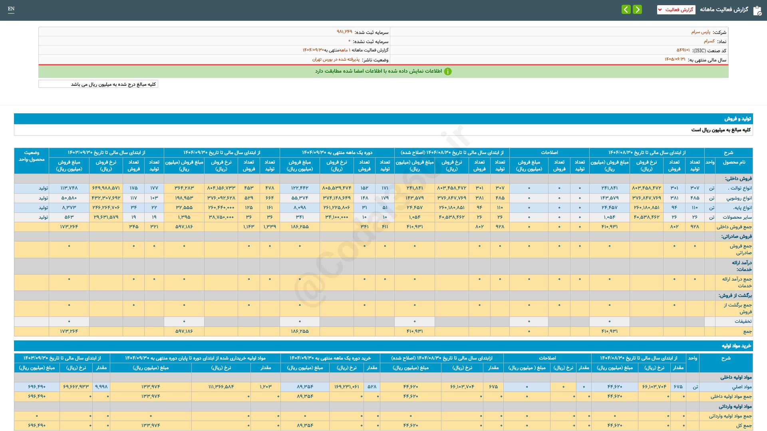Click the green left arrow navigation button
The width and height of the screenshot is (767, 431).
[626, 9]
